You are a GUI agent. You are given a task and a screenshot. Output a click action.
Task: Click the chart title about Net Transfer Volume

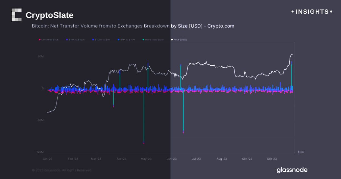(133, 26)
